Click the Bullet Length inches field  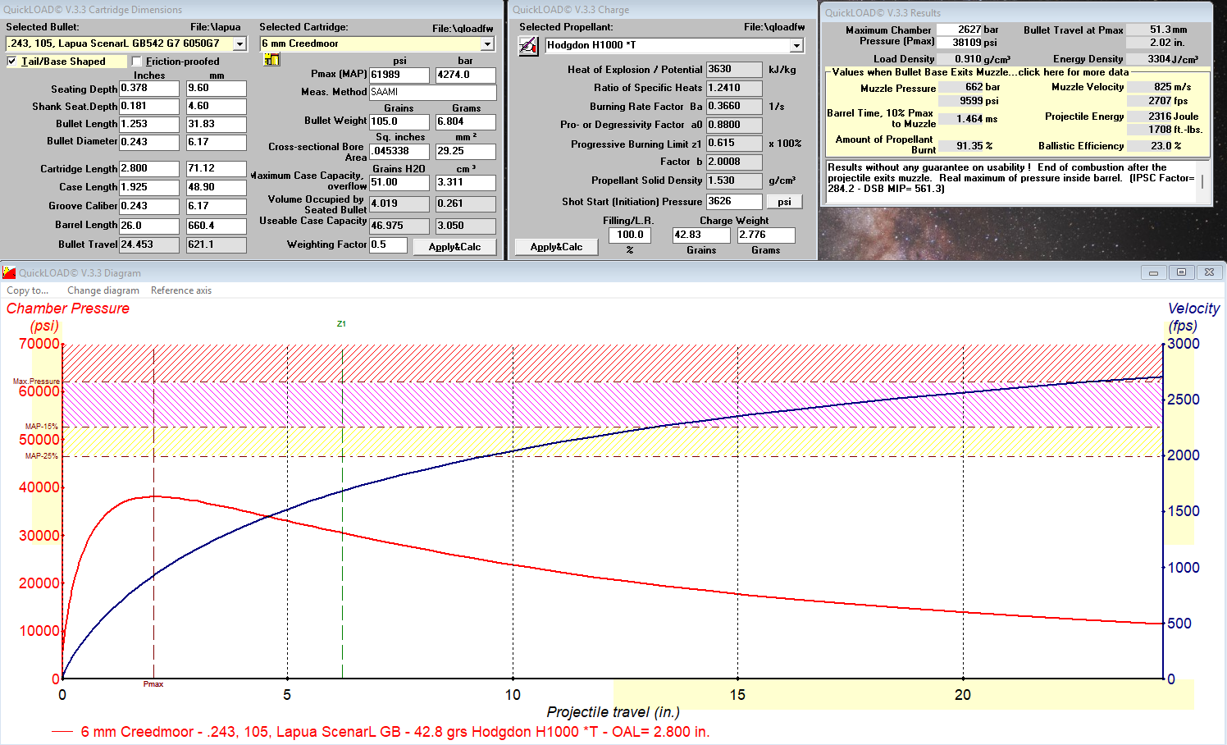pyautogui.click(x=149, y=124)
